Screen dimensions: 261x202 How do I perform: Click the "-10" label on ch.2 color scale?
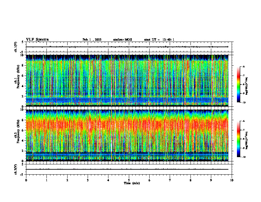(244, 157)
